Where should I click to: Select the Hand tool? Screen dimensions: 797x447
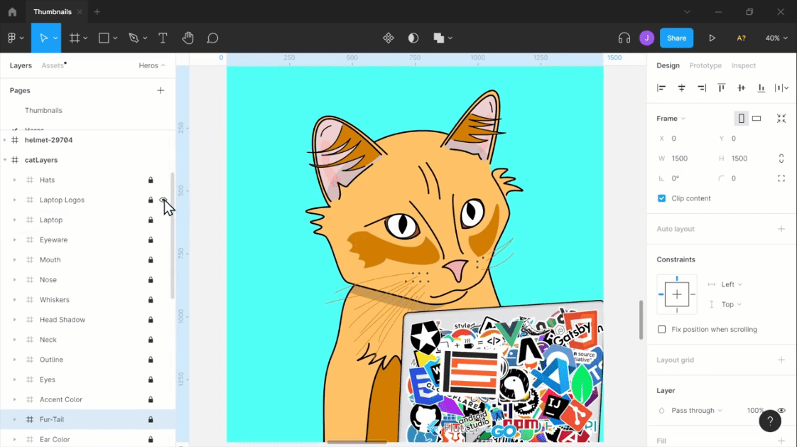pos(188,38)
